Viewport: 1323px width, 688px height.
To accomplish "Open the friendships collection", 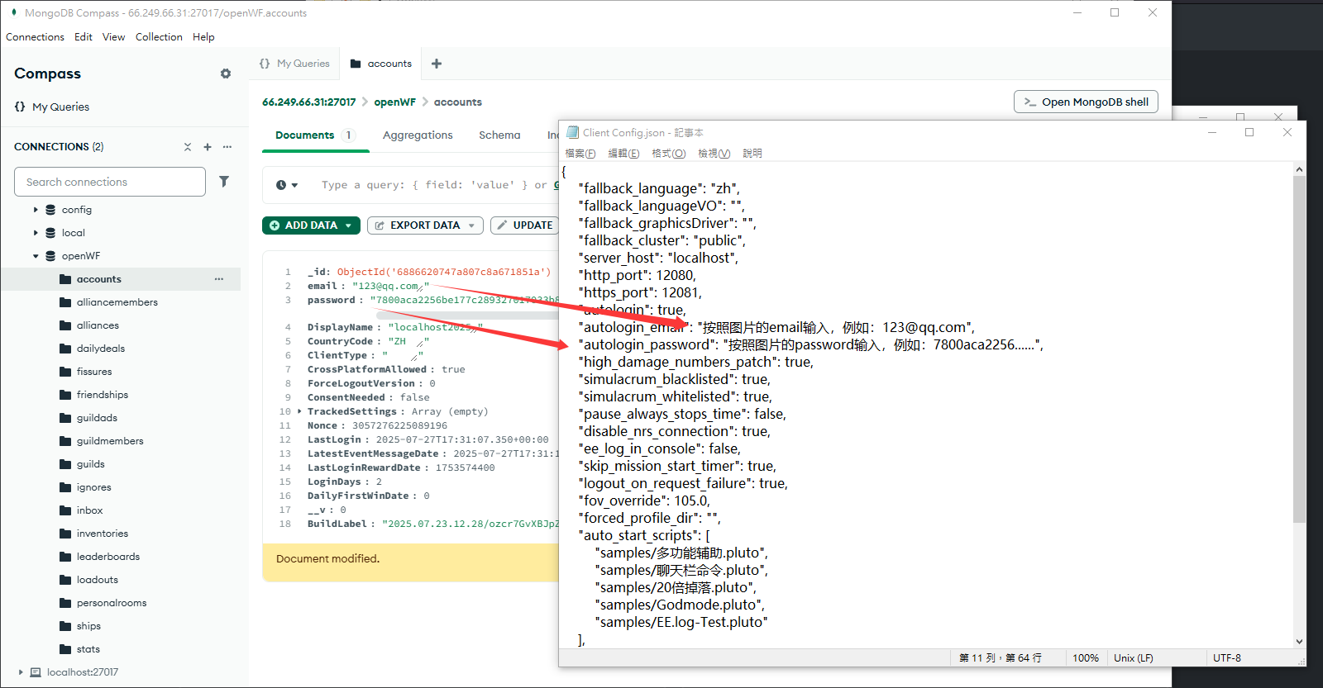I will (x=103, y=395).
